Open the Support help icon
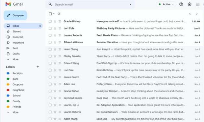The width and height of the screenshot is (204, 122). [x=181, y=4]
